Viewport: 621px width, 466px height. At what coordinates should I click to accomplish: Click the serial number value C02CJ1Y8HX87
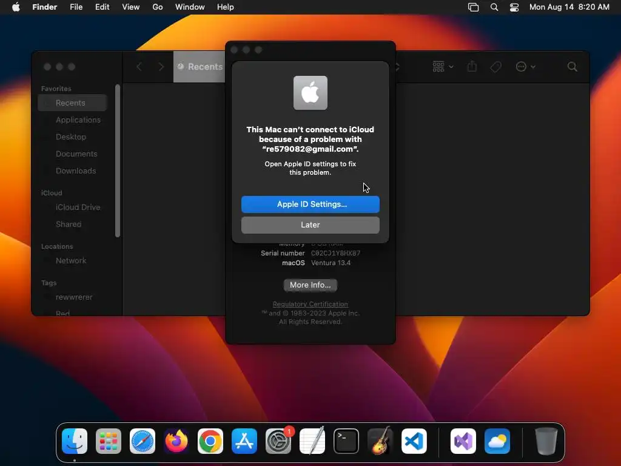[335, 253]
